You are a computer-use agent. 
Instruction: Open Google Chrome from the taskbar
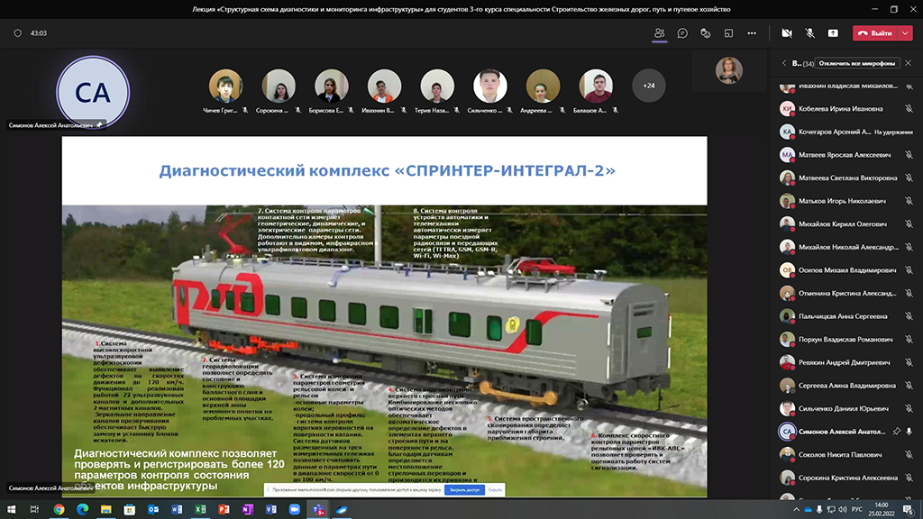point(59,510)
